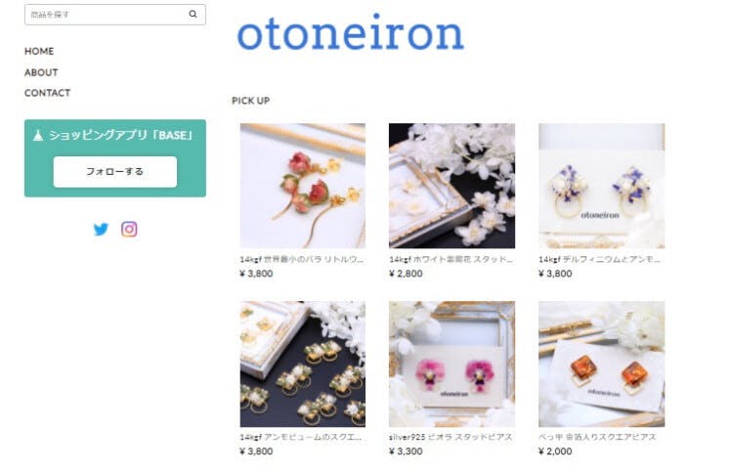Open the ammobium square earrings thumbnail

click(x=302, y=365)
